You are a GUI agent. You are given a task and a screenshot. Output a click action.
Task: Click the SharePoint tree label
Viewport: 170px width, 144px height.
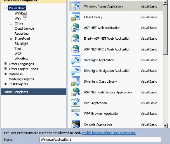[22, 38]
